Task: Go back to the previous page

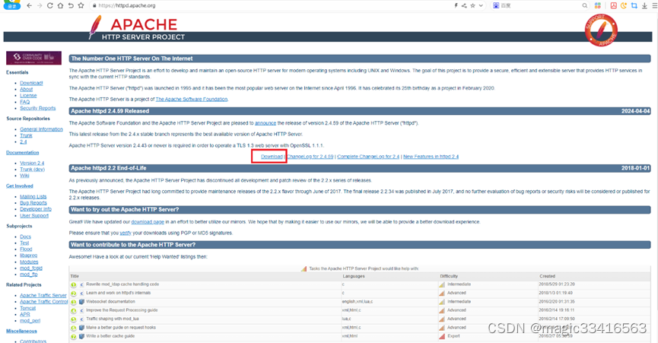Action: [x=29, y=5]
